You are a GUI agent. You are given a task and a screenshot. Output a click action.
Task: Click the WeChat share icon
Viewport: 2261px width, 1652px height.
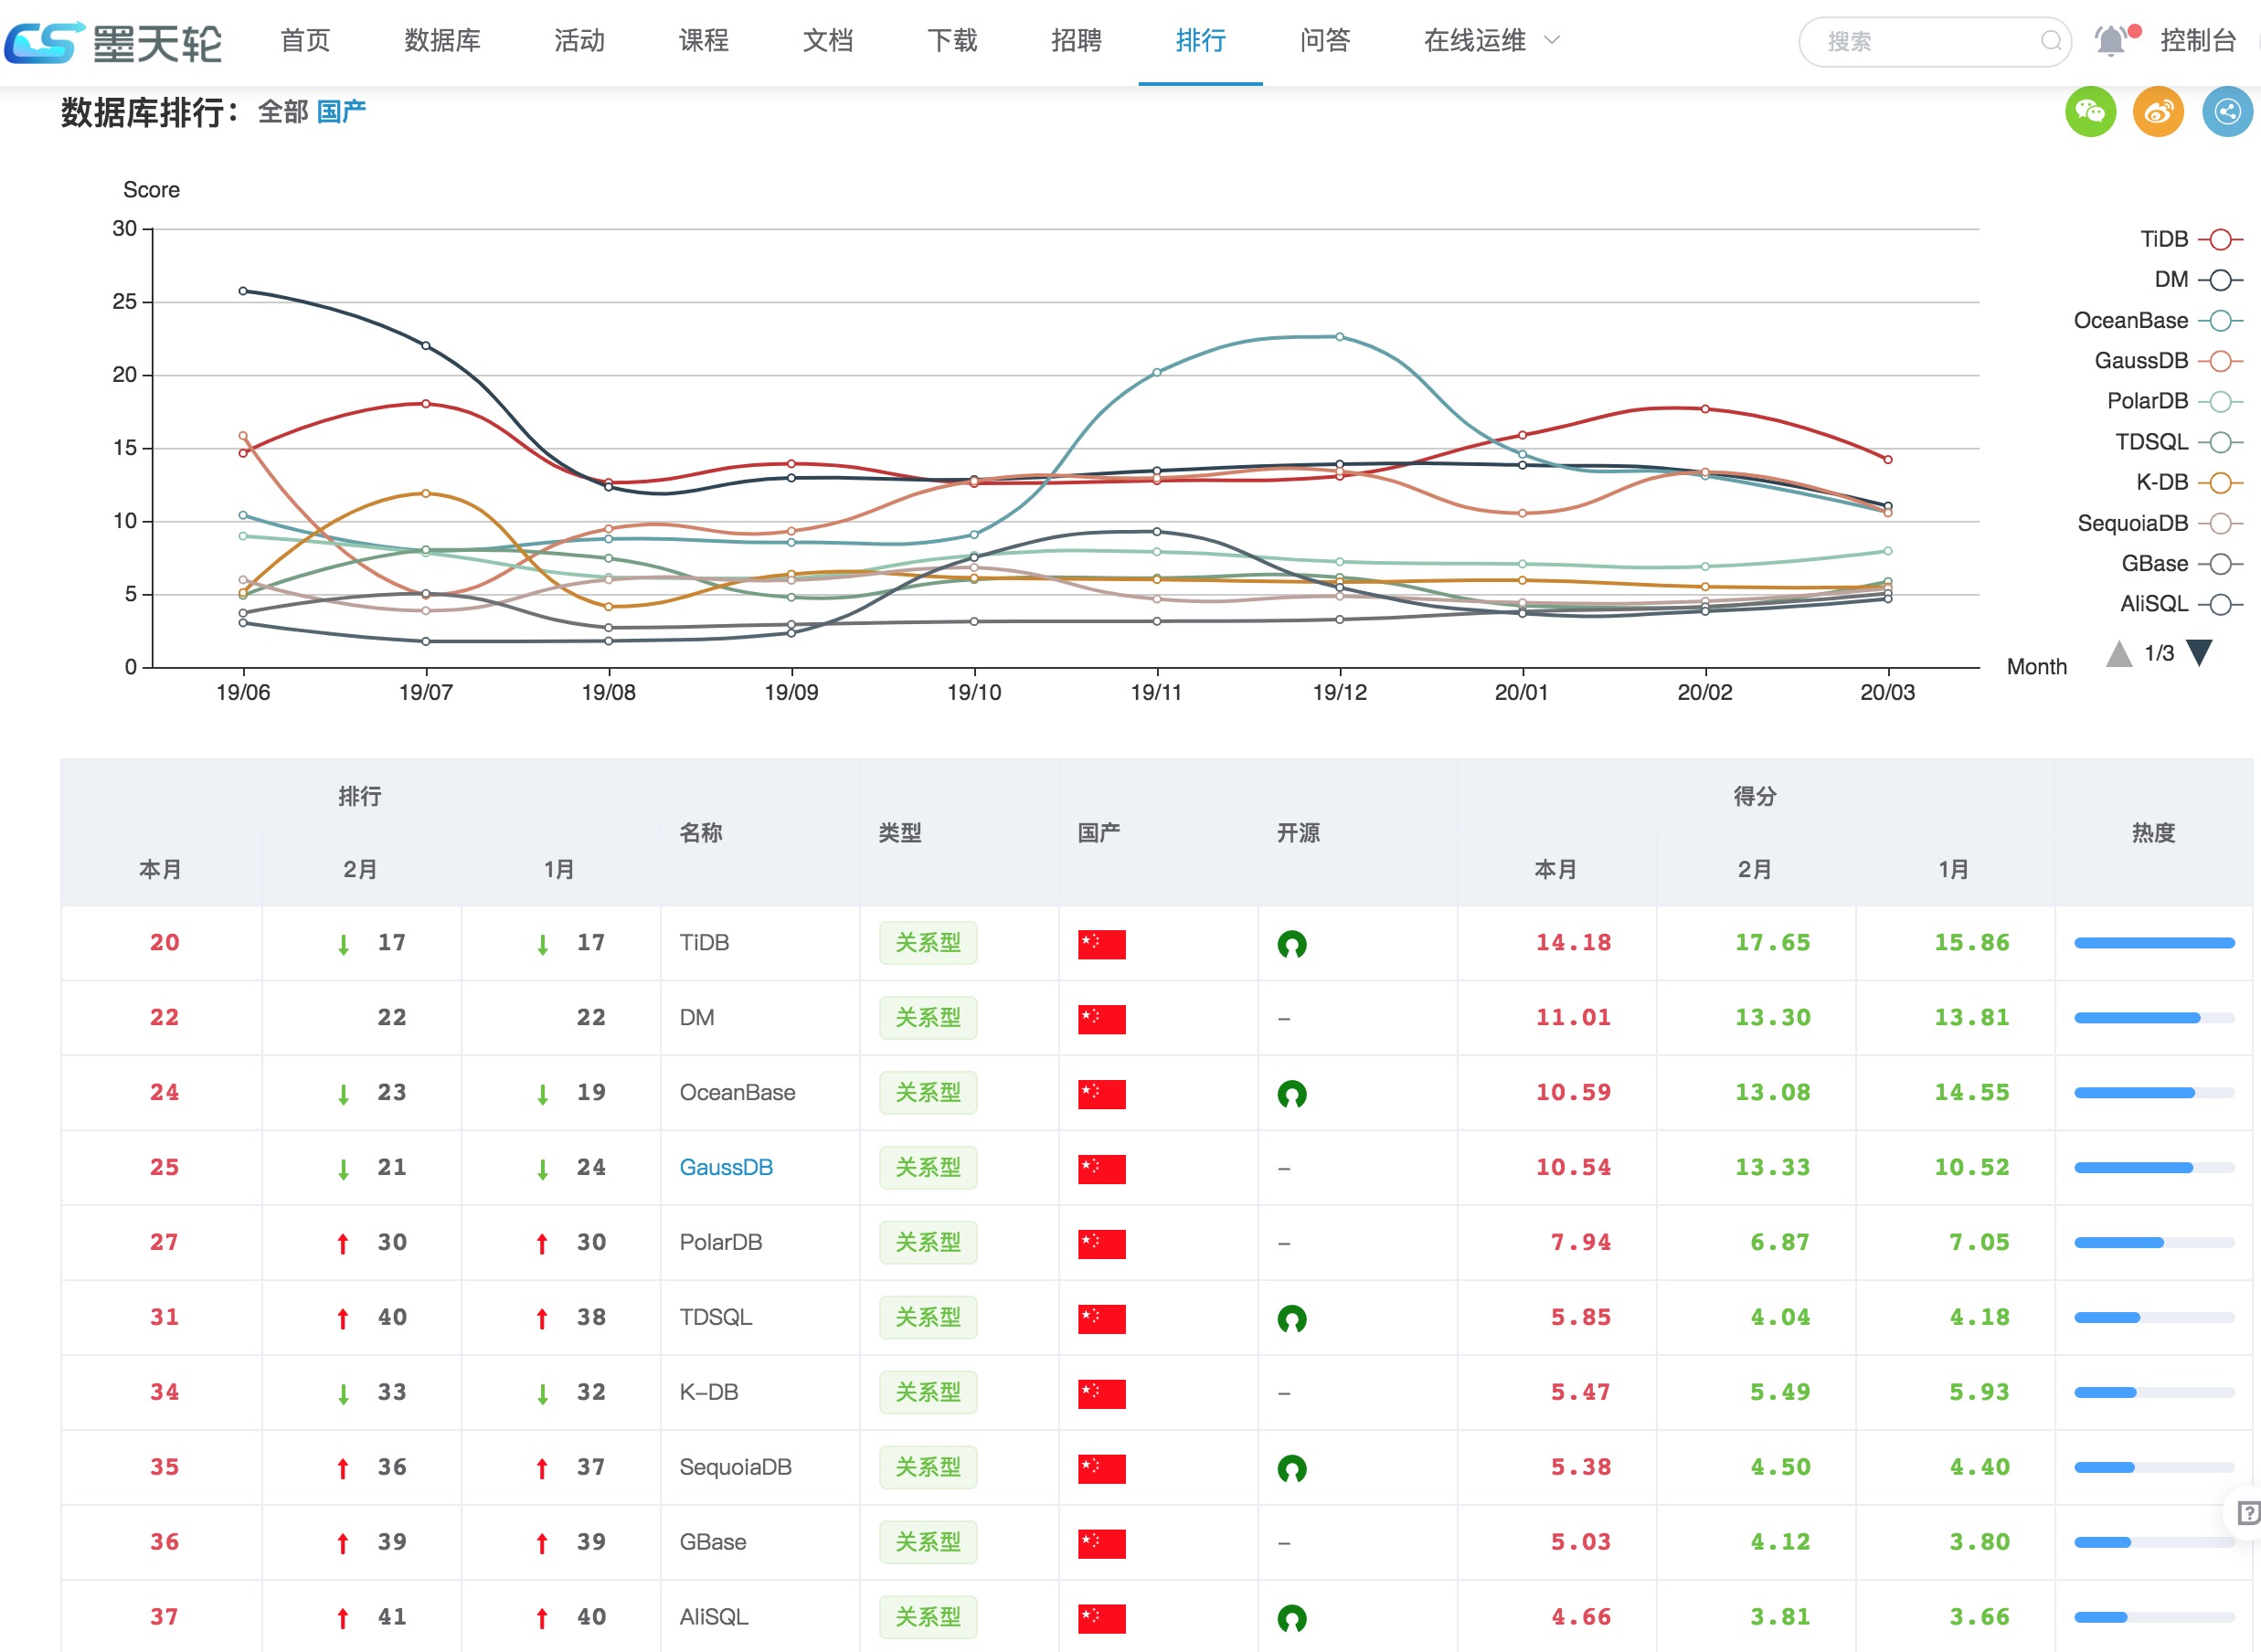click(2089, 112)
